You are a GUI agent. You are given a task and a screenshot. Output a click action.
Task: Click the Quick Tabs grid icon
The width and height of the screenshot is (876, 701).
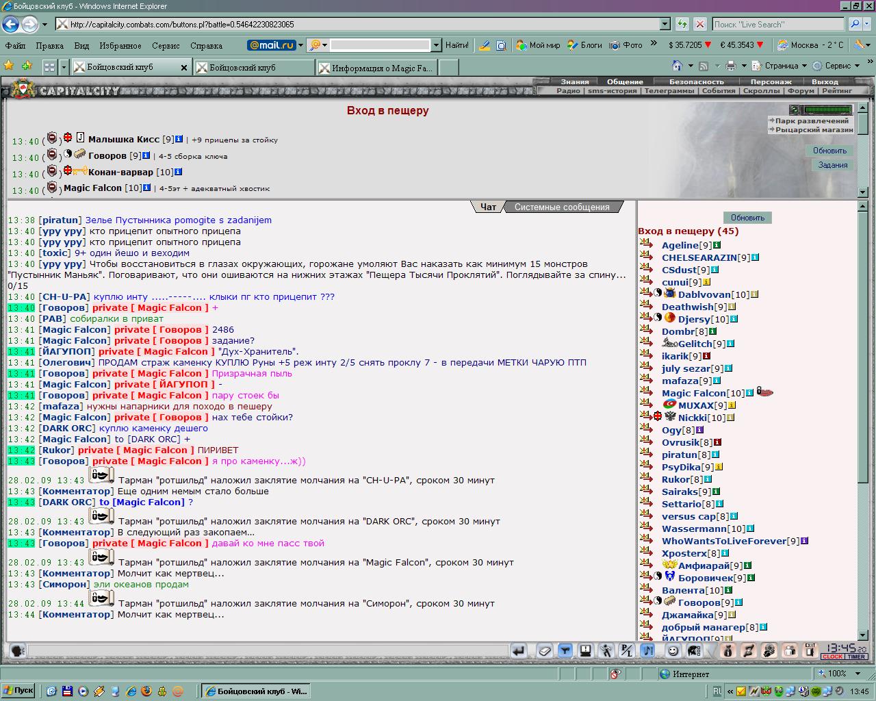coord(49,67)
